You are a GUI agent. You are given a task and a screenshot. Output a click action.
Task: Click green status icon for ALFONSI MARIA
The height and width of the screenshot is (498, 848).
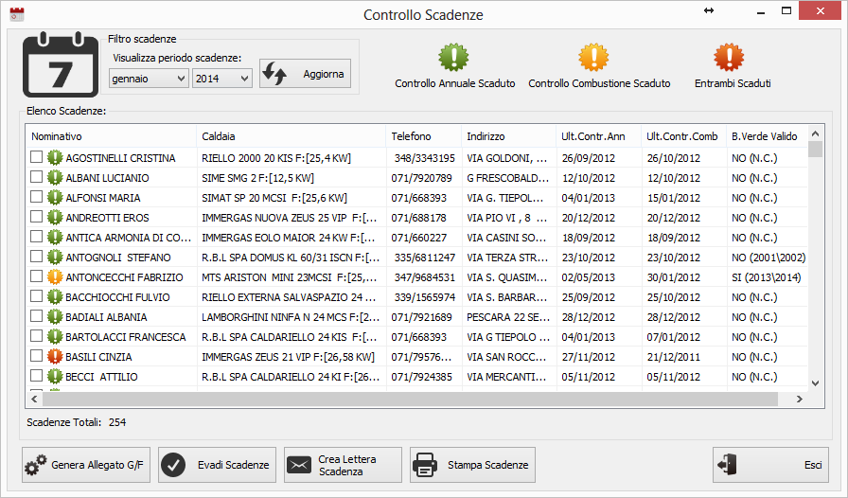(55, 198)
